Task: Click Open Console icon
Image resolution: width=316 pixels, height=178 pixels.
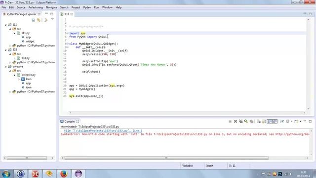Action: (296, 122)
